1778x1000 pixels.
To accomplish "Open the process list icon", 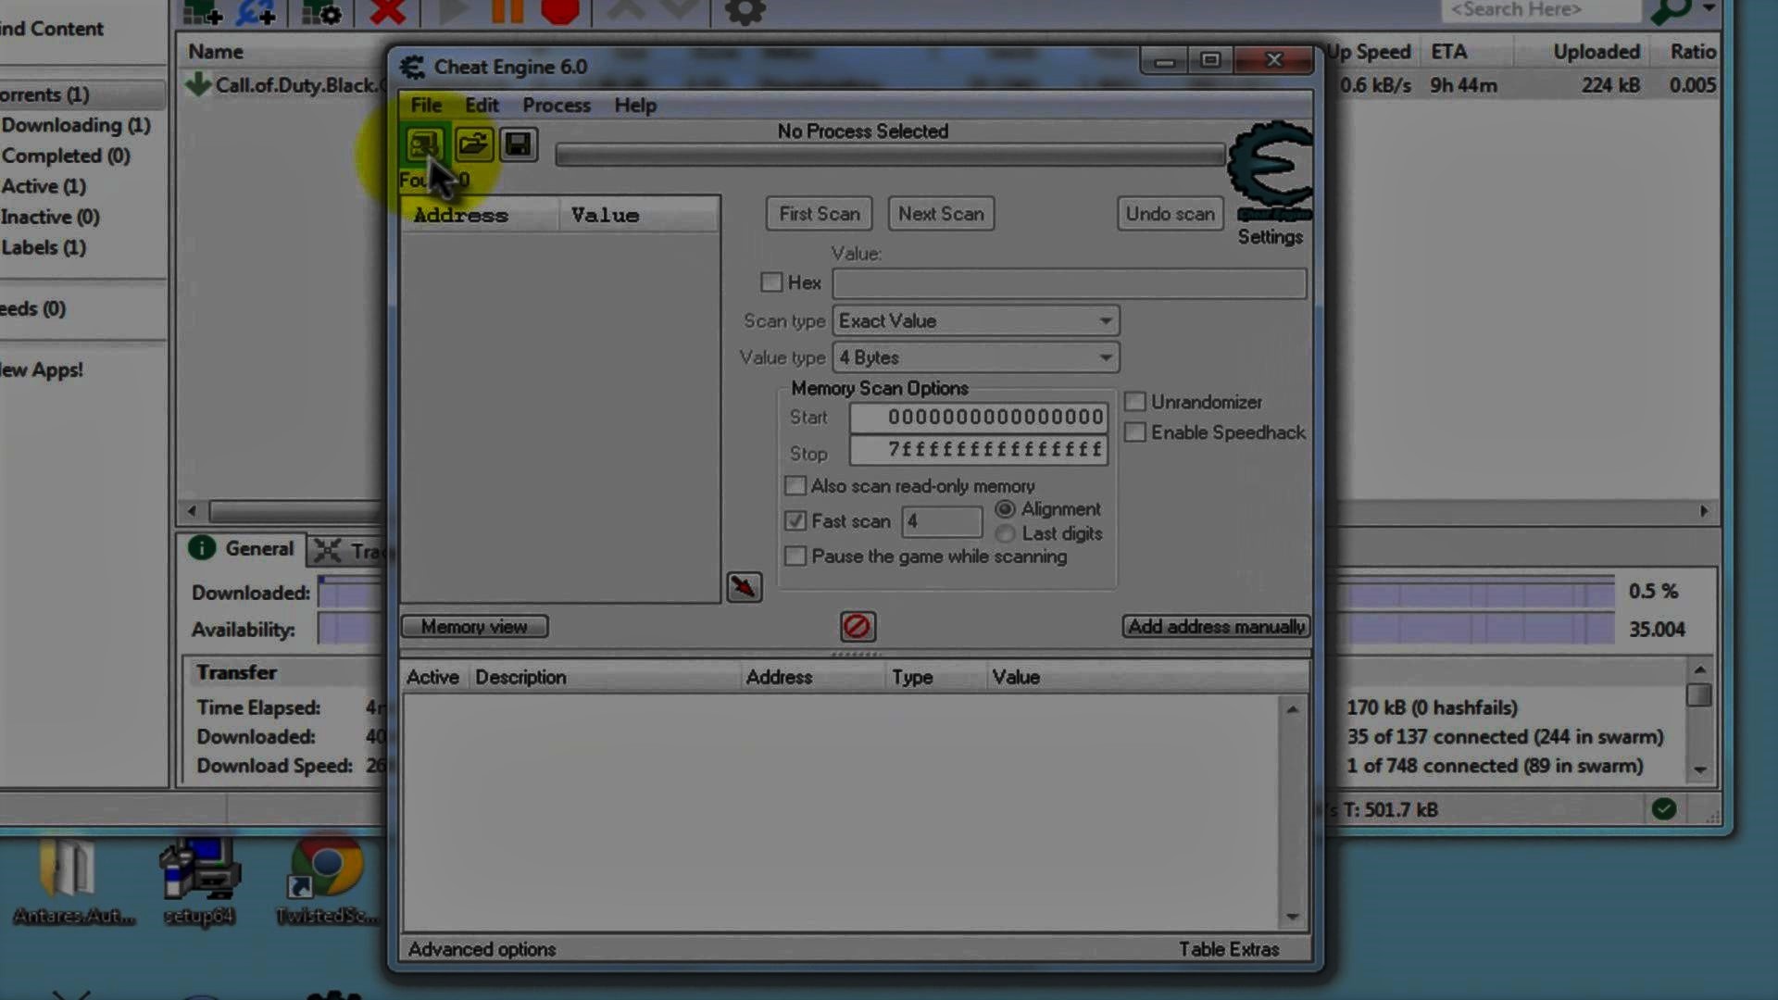I will [x=424, y=145].
